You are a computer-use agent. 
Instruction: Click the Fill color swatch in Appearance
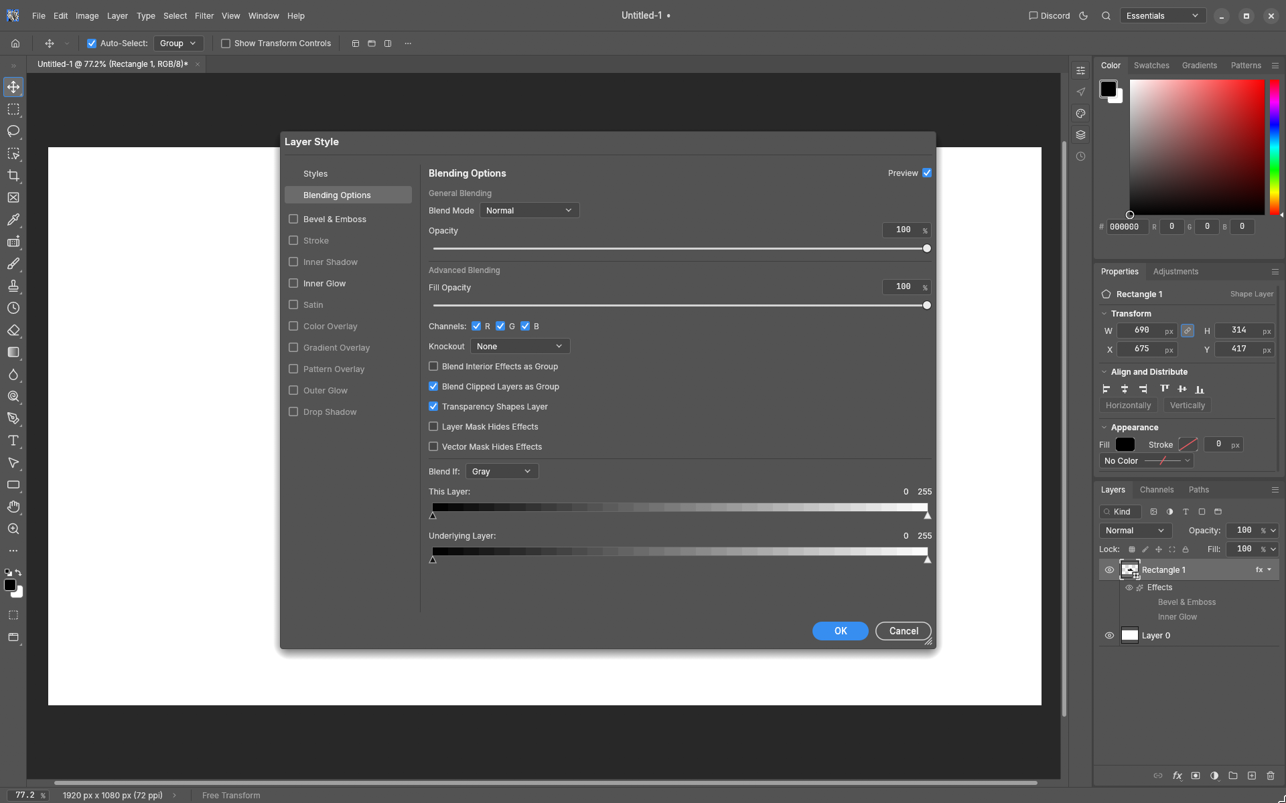(x=1125, y=444)
